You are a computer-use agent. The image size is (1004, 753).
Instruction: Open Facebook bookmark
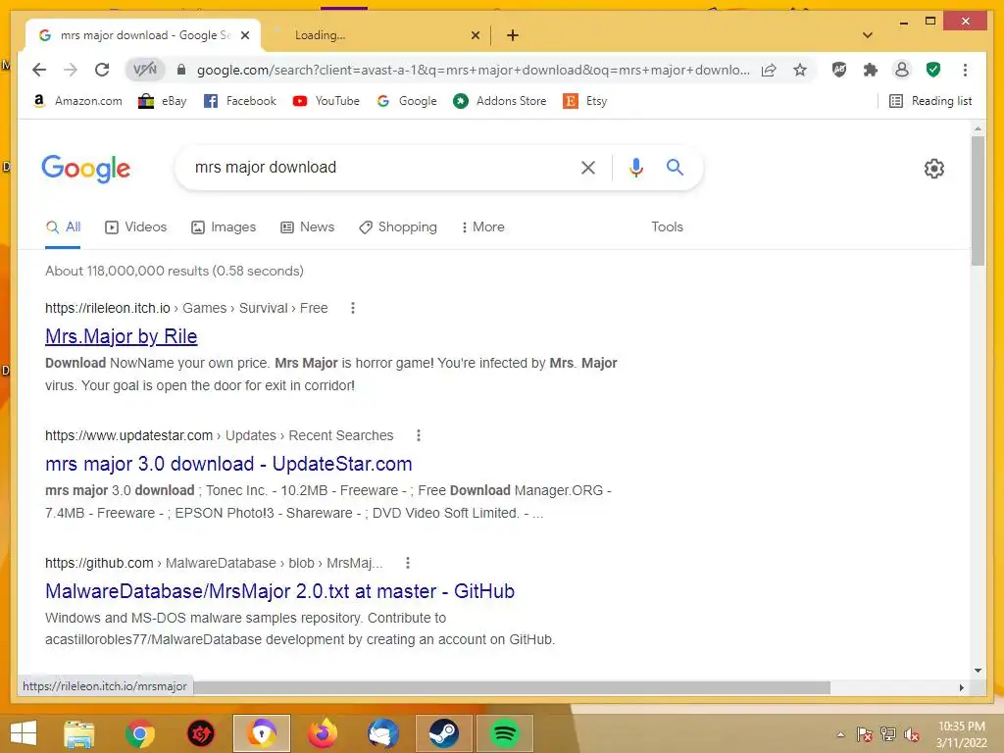coord(239,101)
